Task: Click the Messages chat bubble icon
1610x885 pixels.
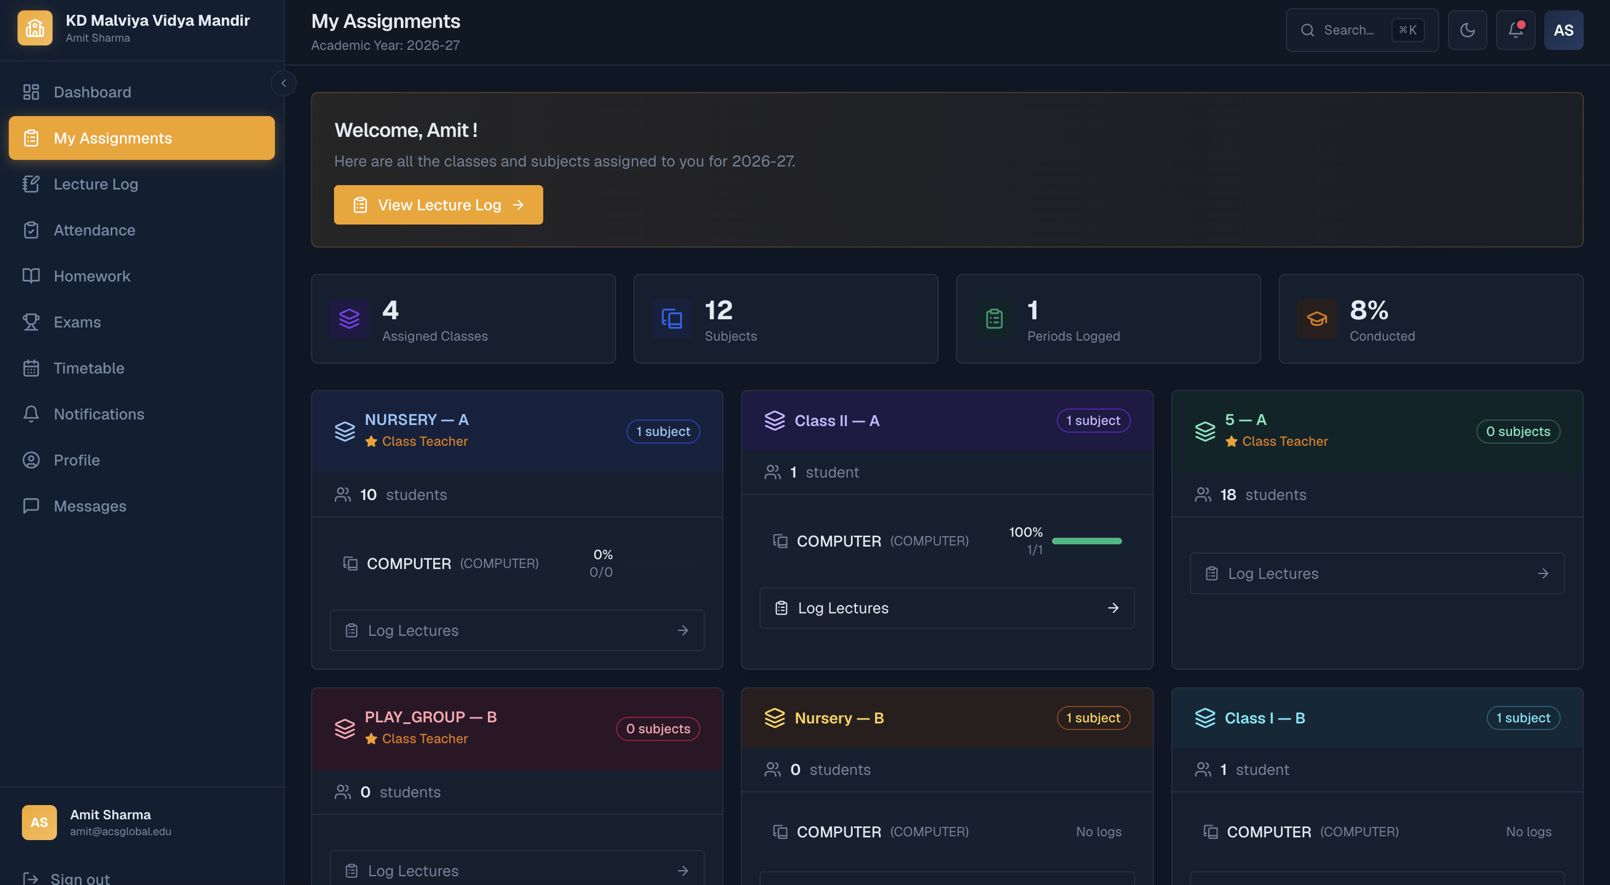Action: [31, 505]
